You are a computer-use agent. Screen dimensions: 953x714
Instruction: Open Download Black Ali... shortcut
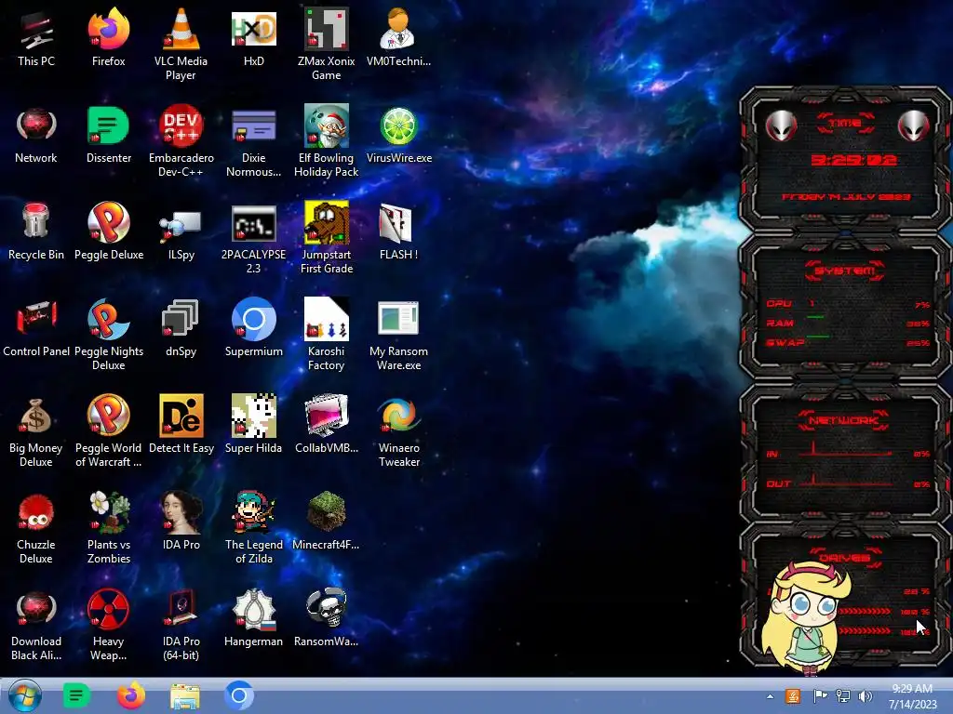pyautogui.click(x=36, y=608)
